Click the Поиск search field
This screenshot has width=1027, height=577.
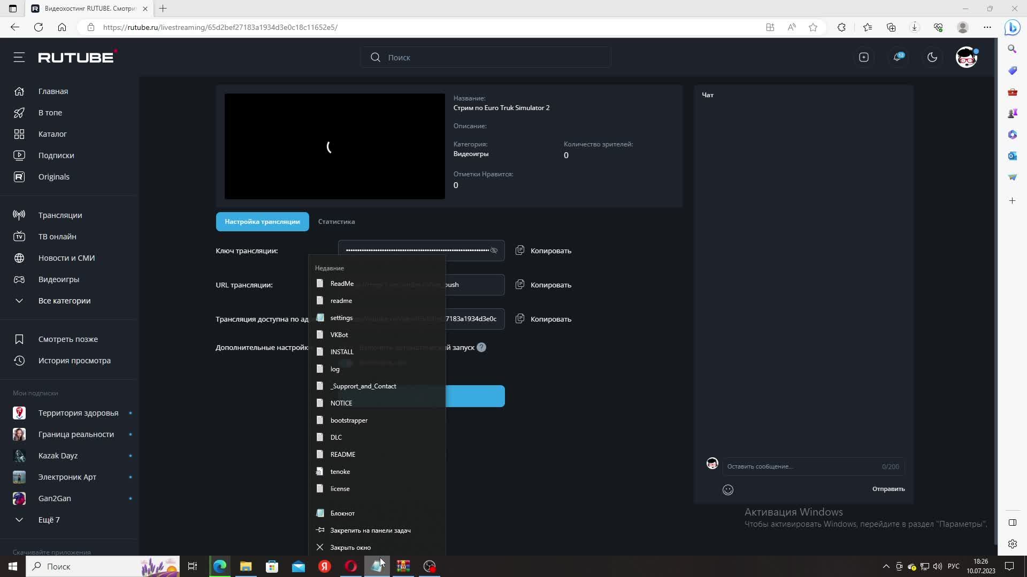492,57
